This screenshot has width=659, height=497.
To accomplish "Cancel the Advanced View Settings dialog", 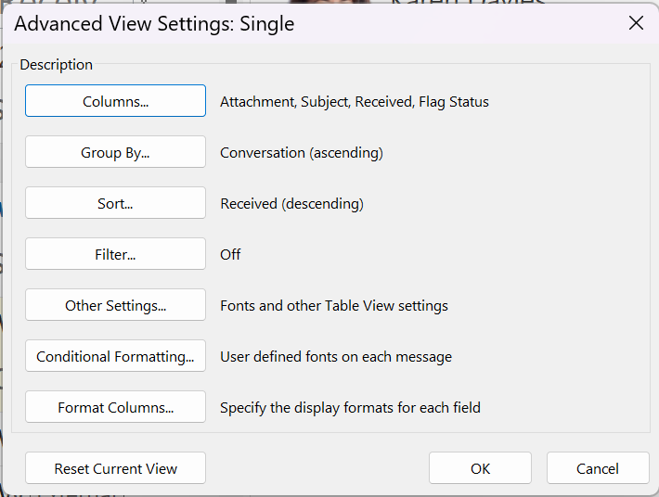I will [598, 468].
